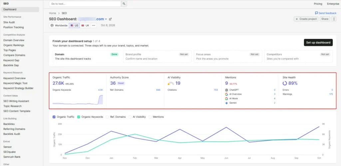Open SEOquake under Extras
Image resolution: width=341 pixels, height=166 pixels.
9,152
